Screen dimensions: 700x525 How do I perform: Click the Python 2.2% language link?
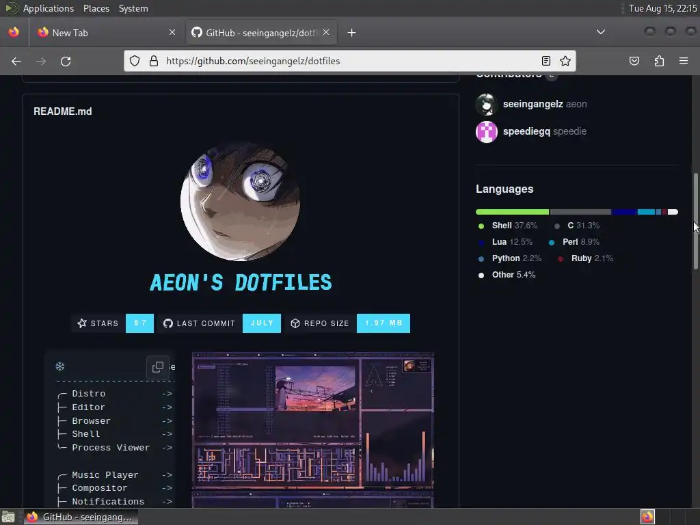tap(510, 258)
